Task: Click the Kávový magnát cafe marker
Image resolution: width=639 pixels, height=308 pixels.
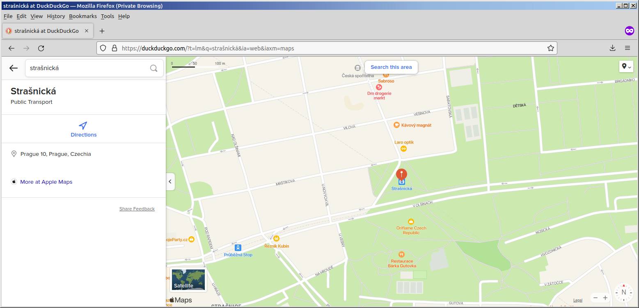Action: [396, 125]
